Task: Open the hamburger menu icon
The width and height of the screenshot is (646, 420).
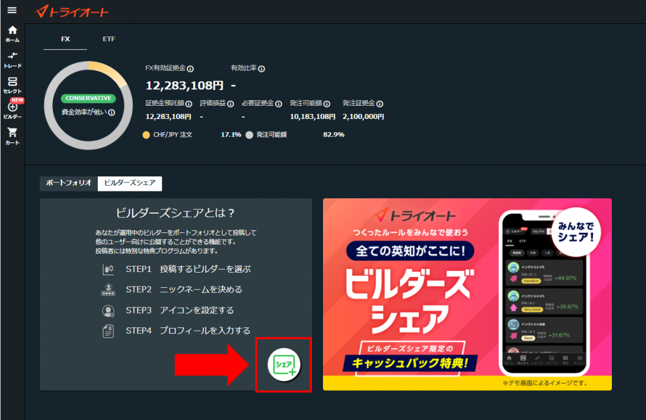Action: click(11, 10)
